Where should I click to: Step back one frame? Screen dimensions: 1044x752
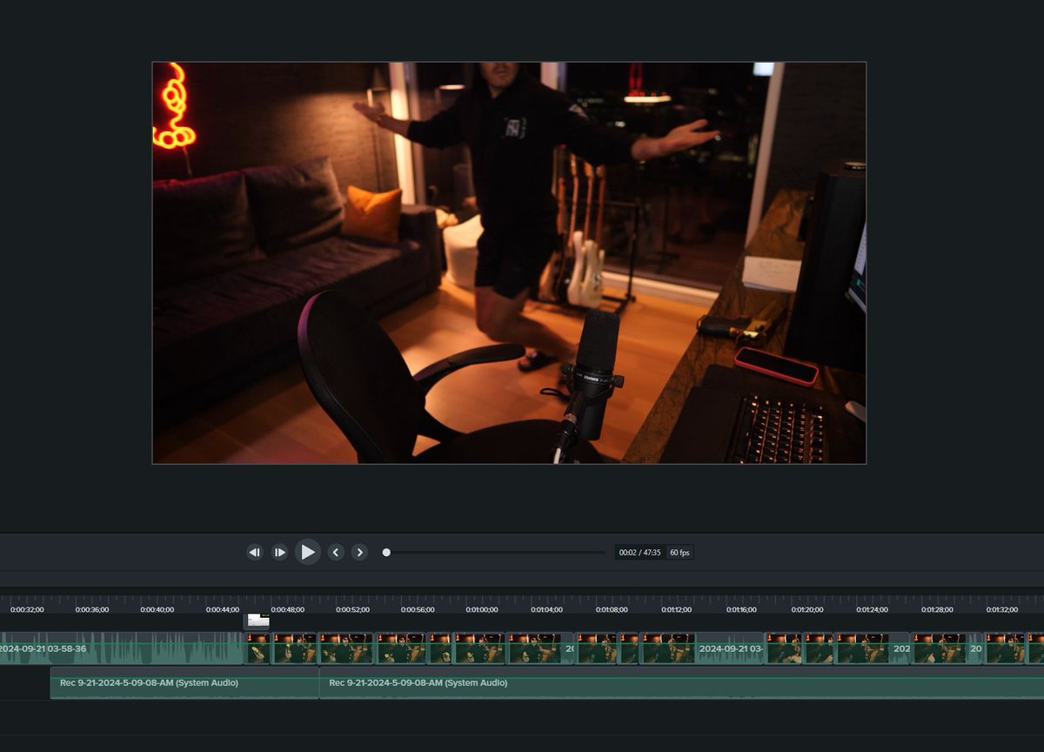click(255, 552)
